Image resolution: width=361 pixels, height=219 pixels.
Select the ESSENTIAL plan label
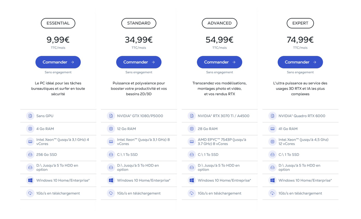(x=58, y=23)
